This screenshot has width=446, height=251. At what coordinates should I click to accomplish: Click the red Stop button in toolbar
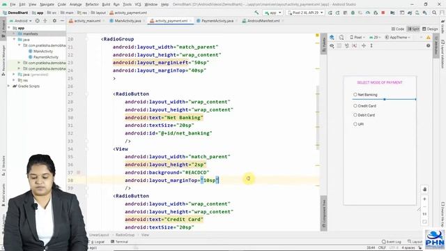tap(383, 13)
